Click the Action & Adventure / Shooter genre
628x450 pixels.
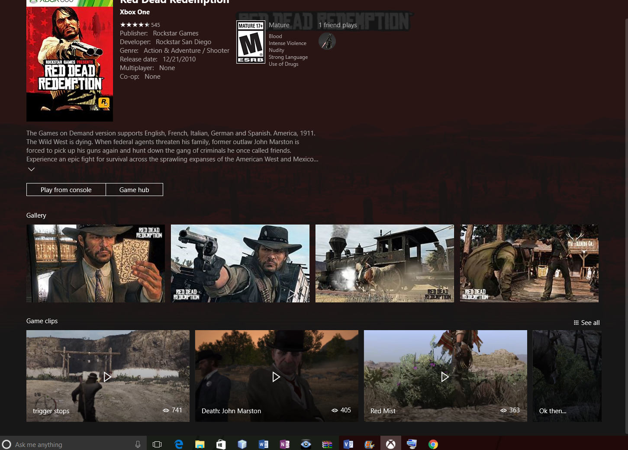tap(187, 51)
